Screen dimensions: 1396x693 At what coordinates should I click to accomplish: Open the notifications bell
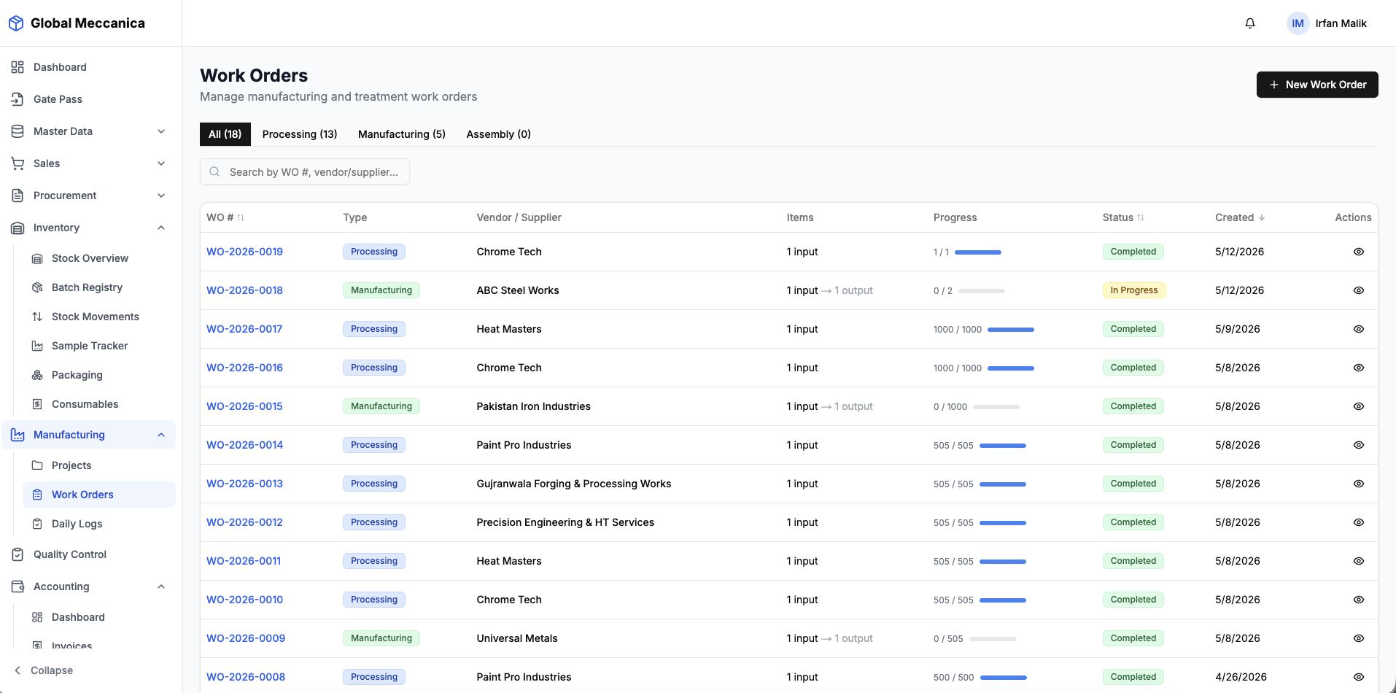pos(1250,23)
